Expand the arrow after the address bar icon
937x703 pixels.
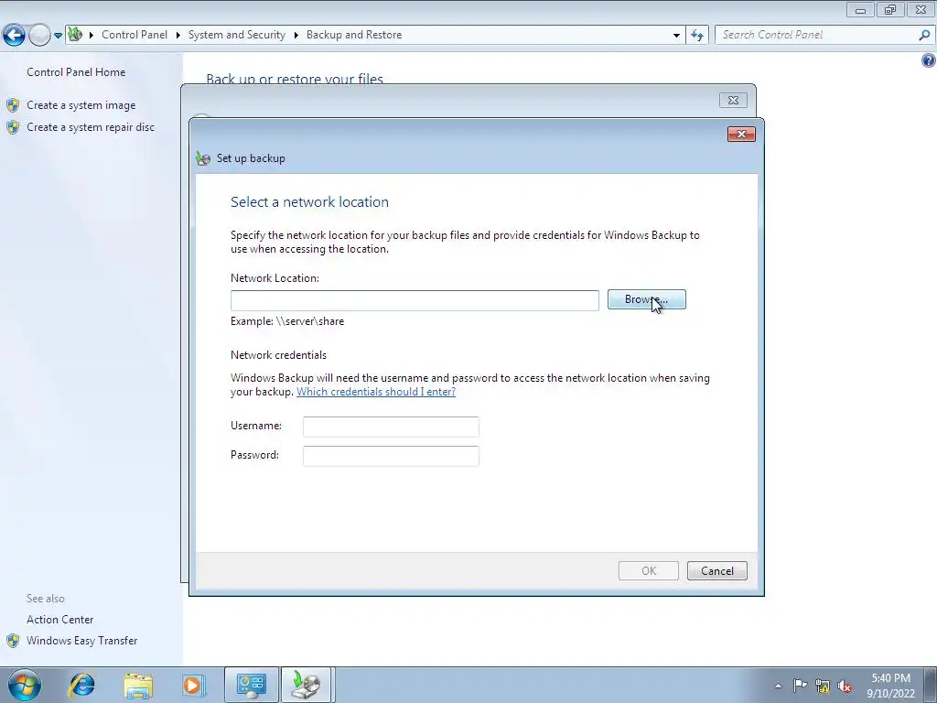[x=92, y=35]
